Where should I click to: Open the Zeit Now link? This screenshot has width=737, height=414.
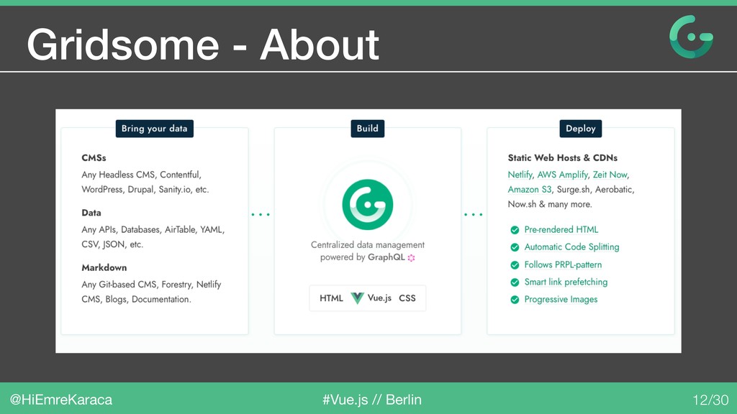(x=610, y=175)
